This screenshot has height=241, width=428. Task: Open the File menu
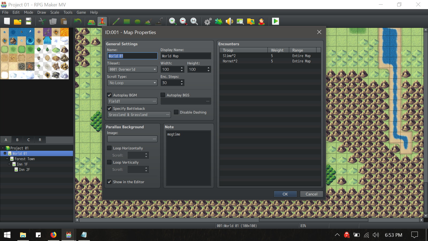(5, 12)
